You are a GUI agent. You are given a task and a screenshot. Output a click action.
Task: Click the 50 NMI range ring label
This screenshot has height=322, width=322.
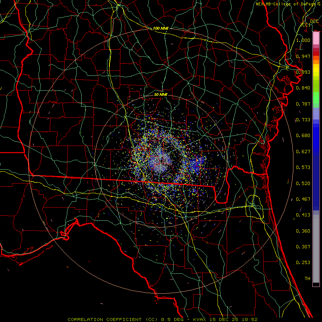coord(161,94)
